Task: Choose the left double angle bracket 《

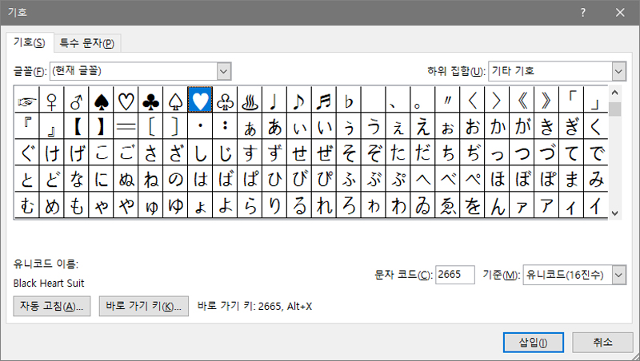Action: pos(522,100)
